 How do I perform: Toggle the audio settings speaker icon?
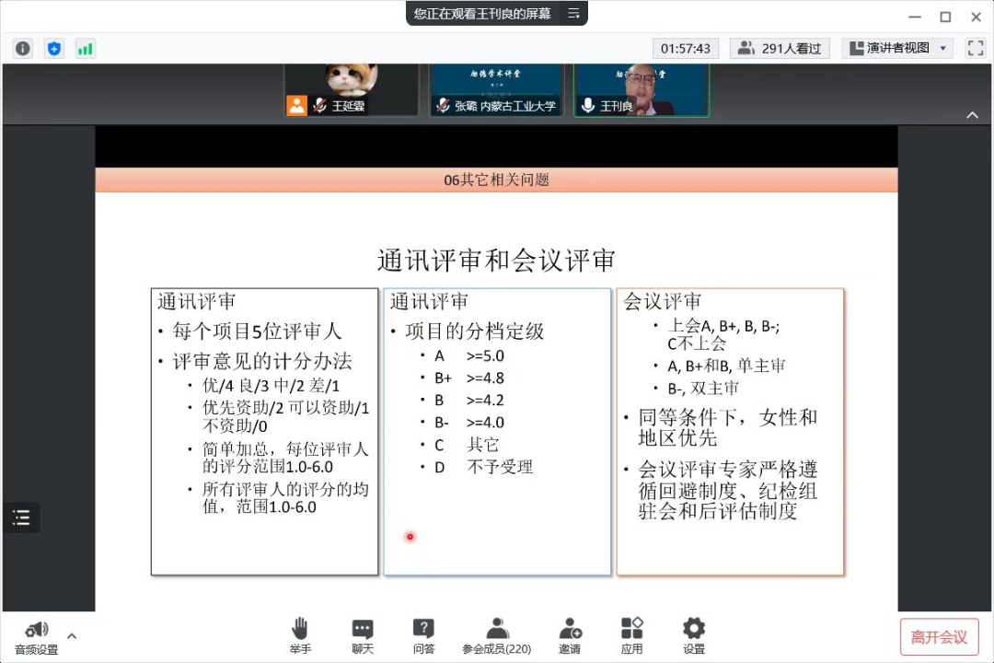pos(37,631)
